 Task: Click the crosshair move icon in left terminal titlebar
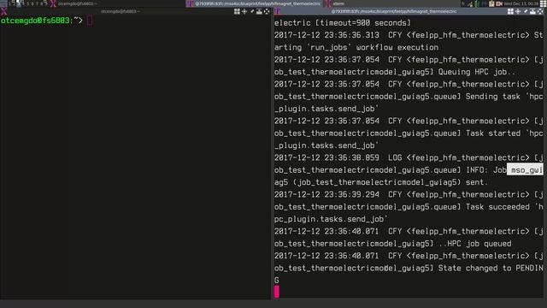click(244, 11)
